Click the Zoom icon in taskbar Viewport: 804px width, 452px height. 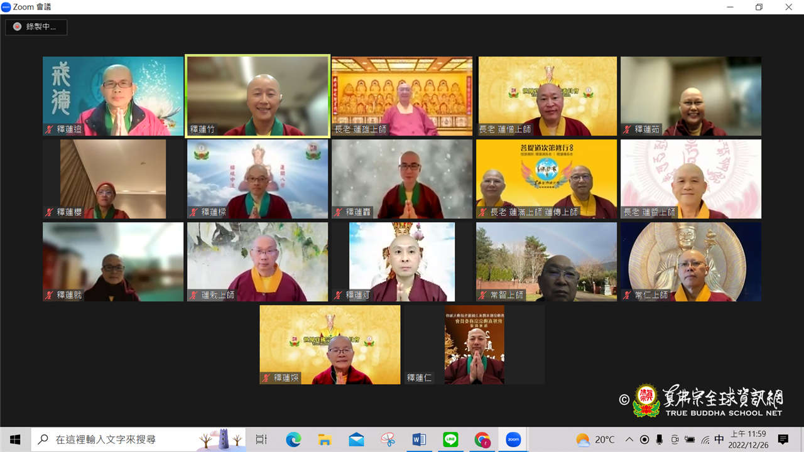(513, 439)
